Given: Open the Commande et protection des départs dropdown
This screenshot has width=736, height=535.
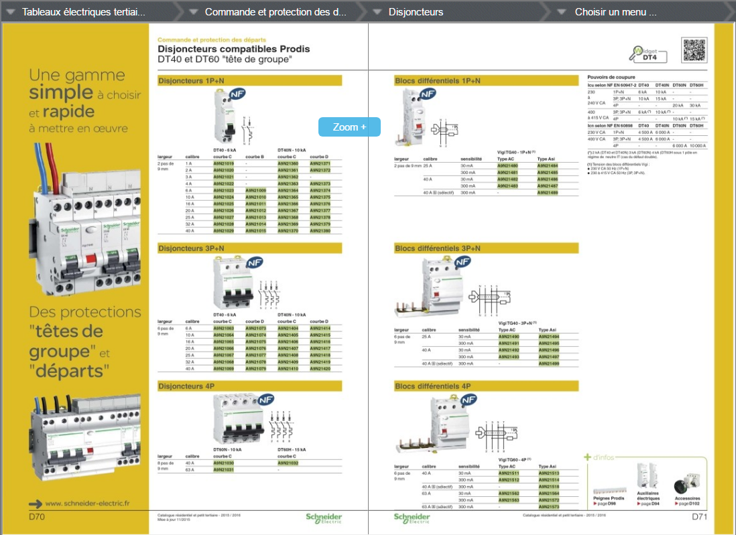Looking at the screenshot, I should point(193,12).
